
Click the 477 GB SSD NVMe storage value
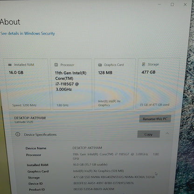tap(114, 177)
